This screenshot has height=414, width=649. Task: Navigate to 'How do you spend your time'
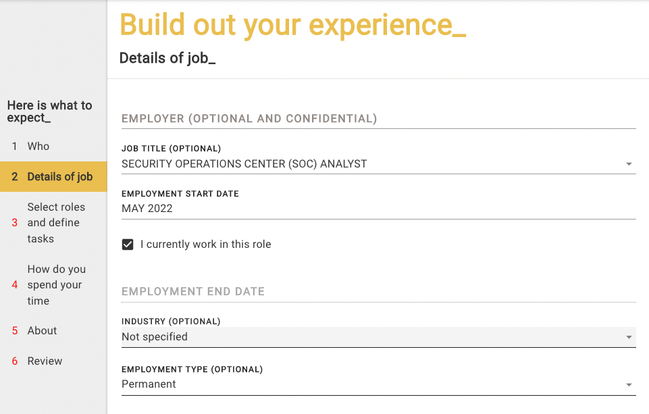(x=56, y=285)
